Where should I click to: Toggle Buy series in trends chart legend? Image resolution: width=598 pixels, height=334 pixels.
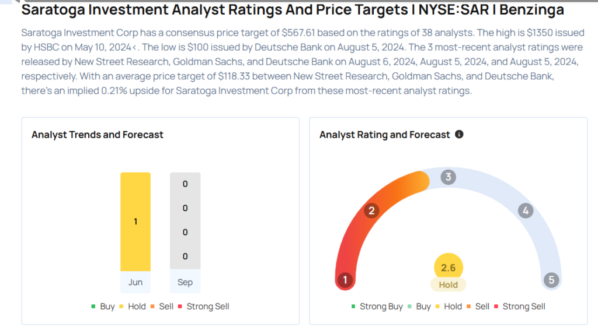coord(103,307)
